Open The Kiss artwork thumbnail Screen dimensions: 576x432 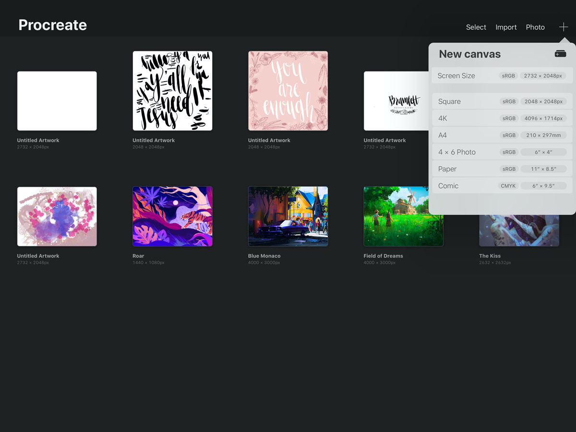coord(519,230)
